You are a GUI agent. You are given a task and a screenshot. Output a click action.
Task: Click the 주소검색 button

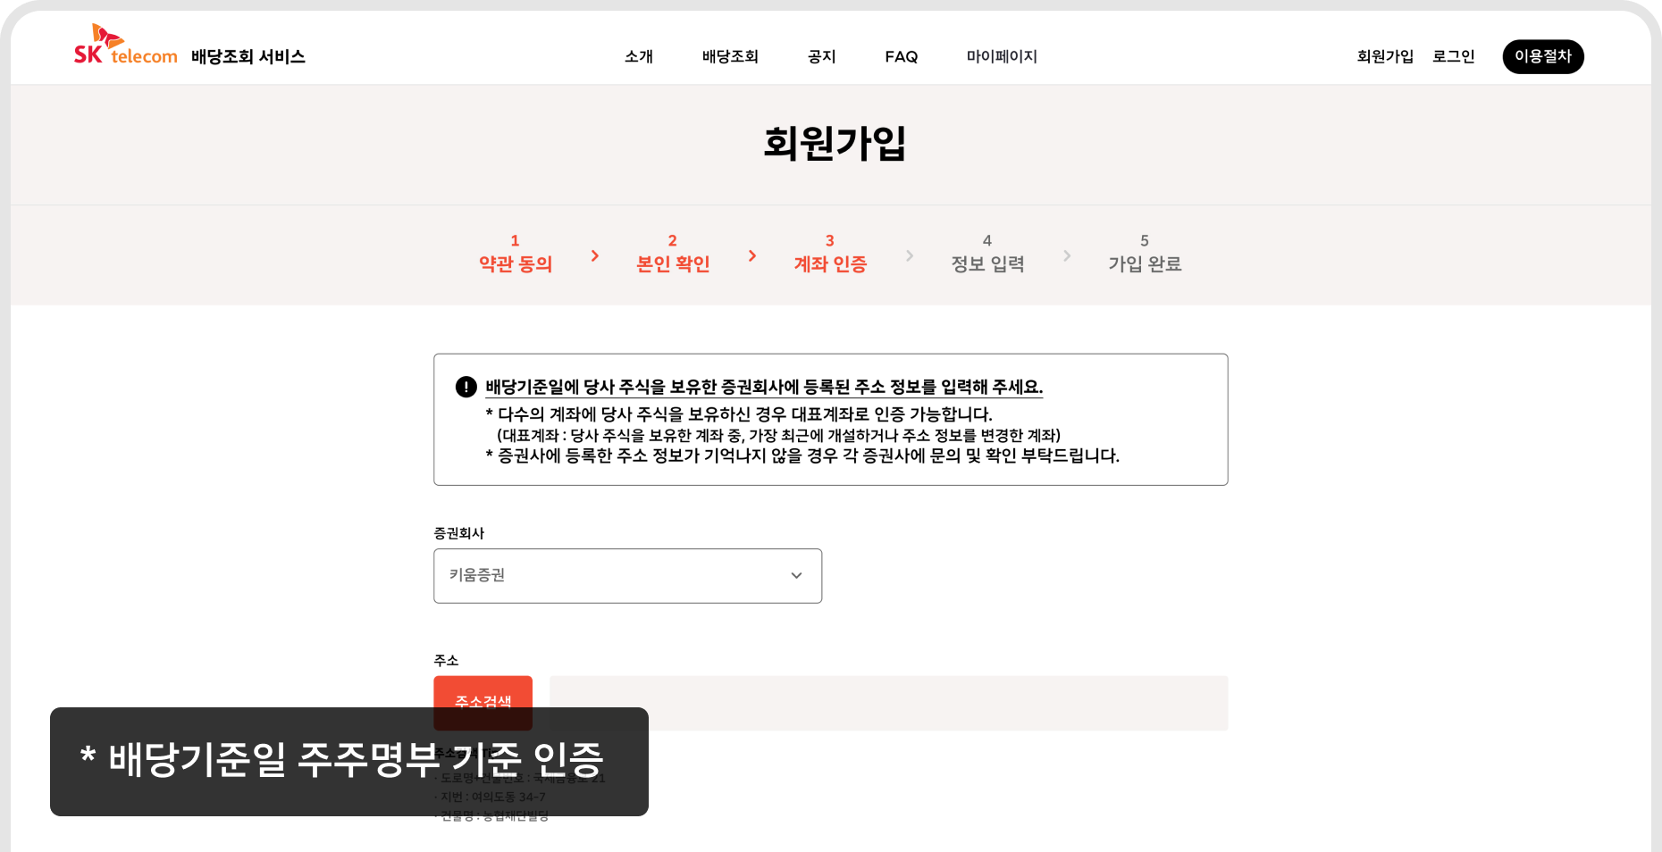(483, 703)
